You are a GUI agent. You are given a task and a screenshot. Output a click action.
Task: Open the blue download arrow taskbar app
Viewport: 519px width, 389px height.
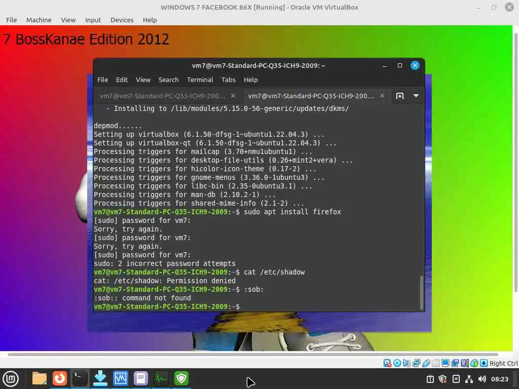click(100, 378)
